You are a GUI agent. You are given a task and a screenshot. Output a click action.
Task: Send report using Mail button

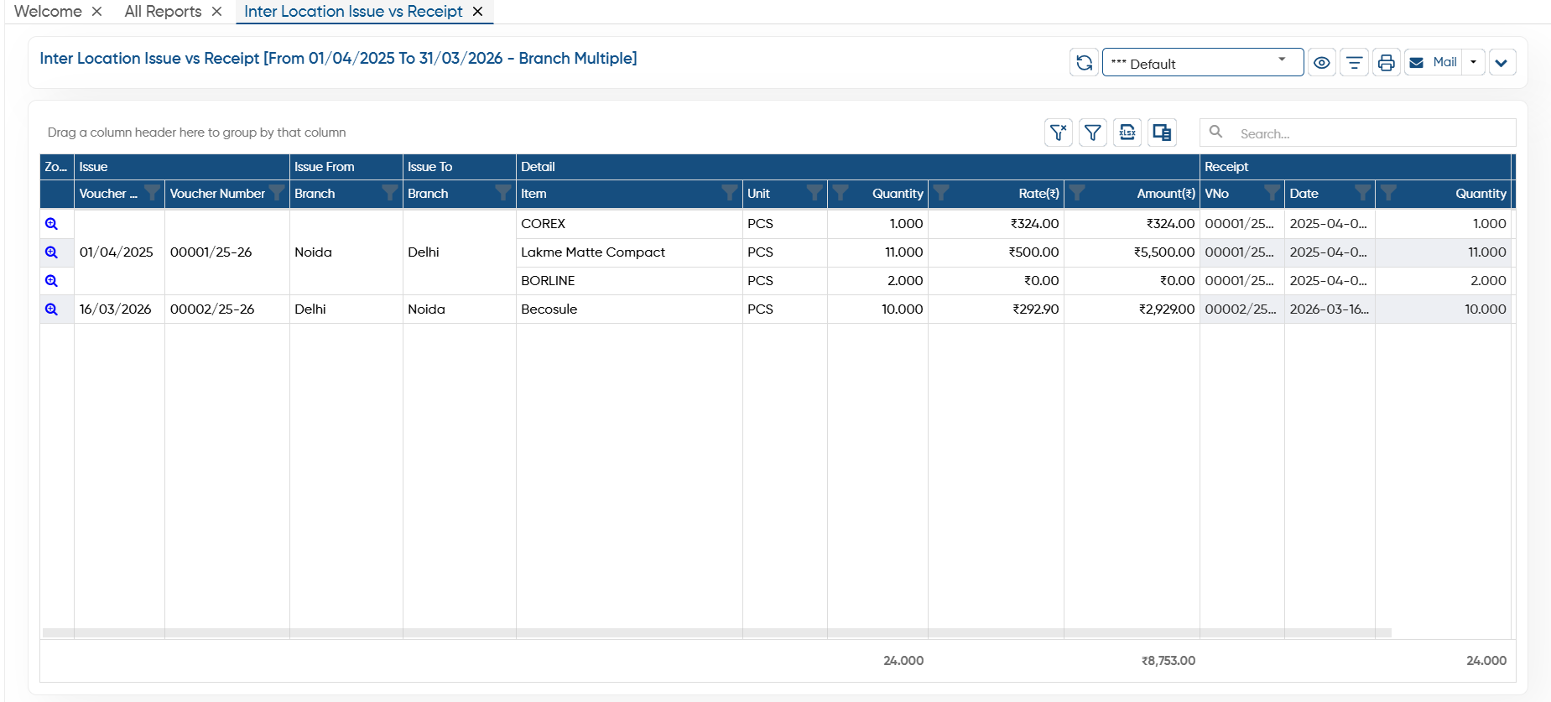coord(1434,63)
